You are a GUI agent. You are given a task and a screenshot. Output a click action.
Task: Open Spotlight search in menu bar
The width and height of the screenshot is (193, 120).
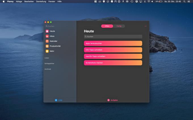(184, 1)
